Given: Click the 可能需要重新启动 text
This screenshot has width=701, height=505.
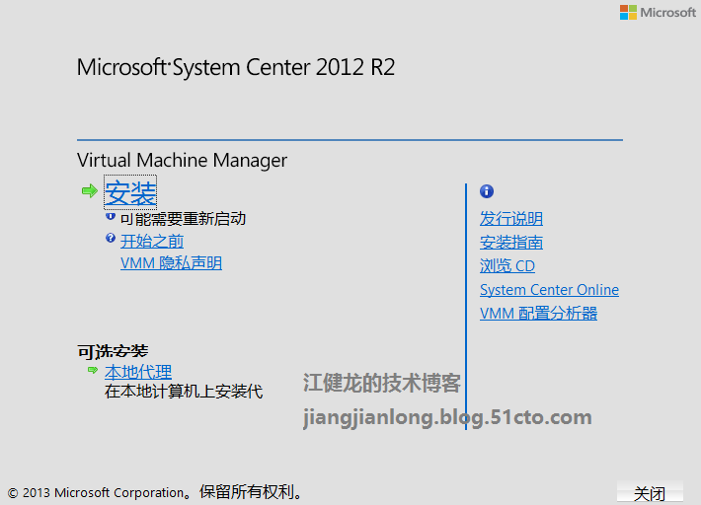Looking at the screenshot, I should pos(183,219).
